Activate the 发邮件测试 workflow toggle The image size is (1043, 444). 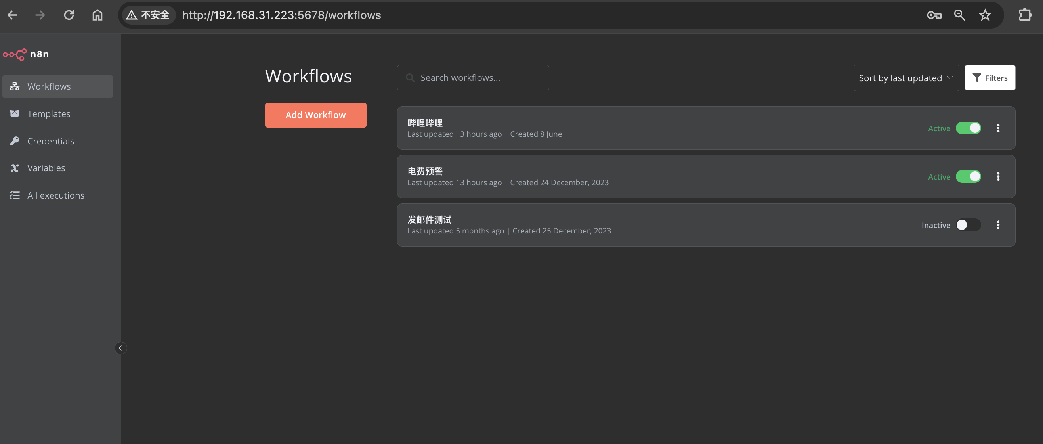point(968,225)
